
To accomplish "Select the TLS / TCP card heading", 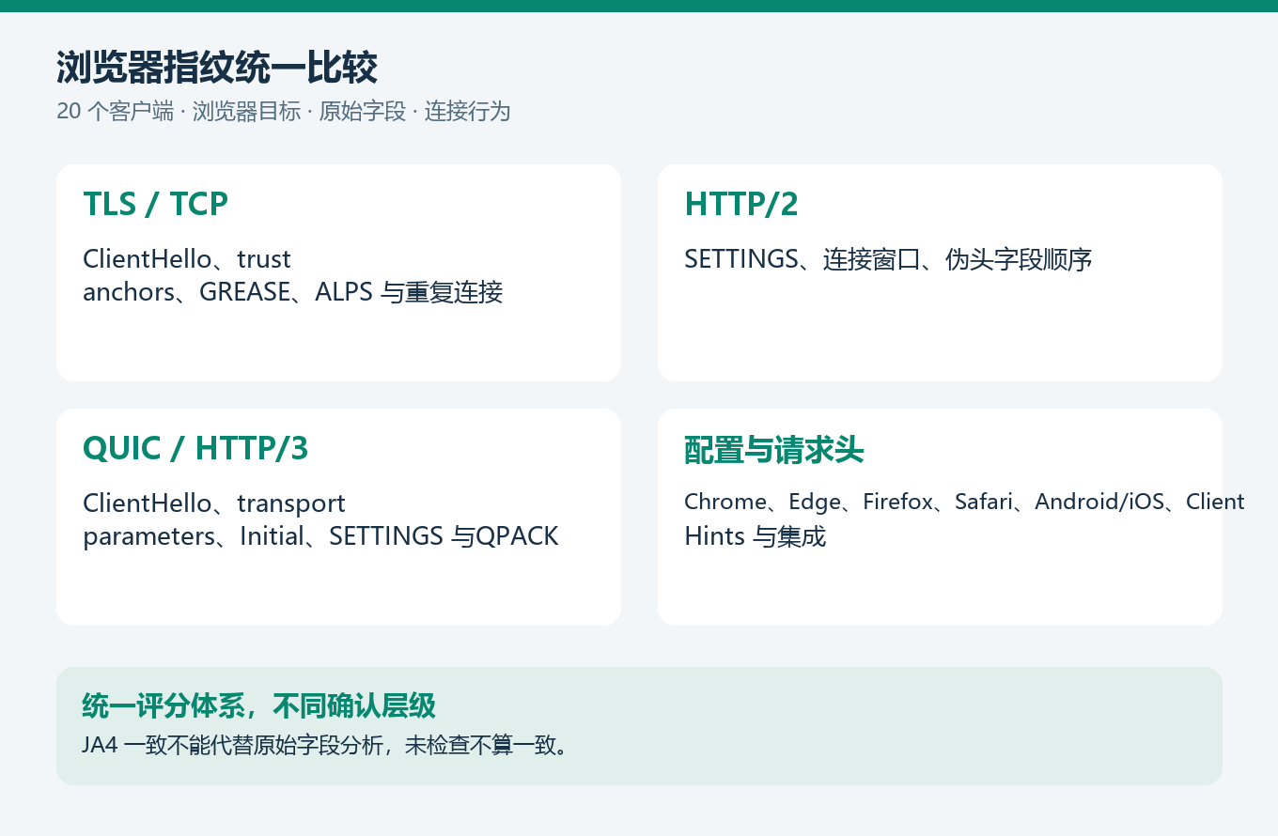I will 156,204.
